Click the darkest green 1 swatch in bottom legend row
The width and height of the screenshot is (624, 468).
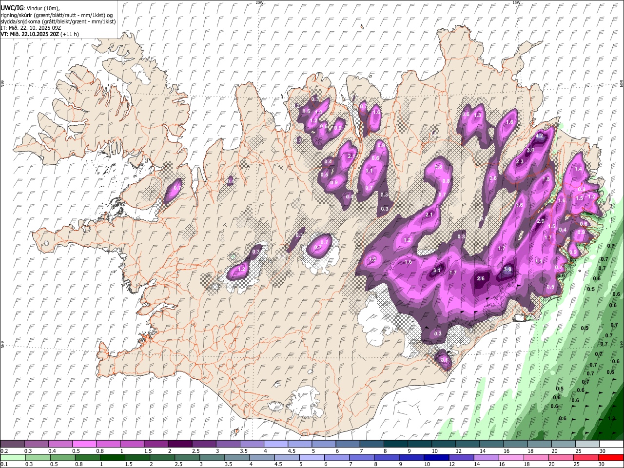[x=112, y=457]
